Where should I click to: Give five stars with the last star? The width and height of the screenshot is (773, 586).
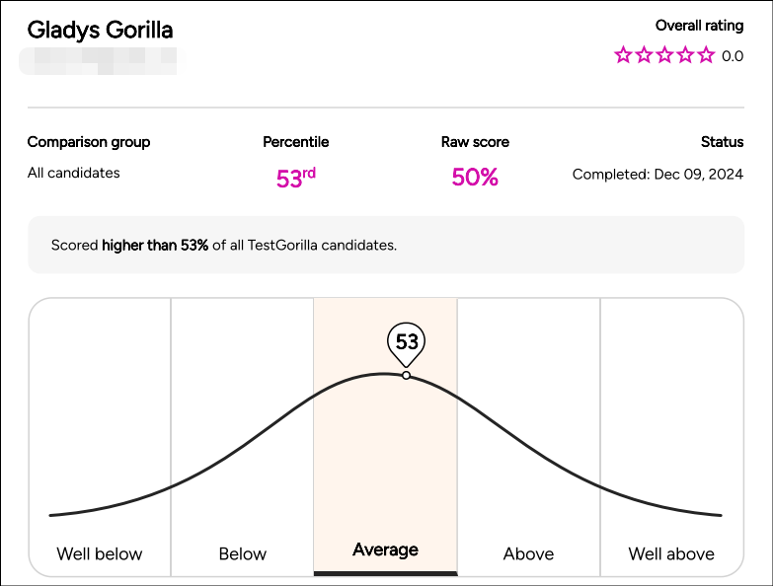pyautogui.click(x=706, y=54)
